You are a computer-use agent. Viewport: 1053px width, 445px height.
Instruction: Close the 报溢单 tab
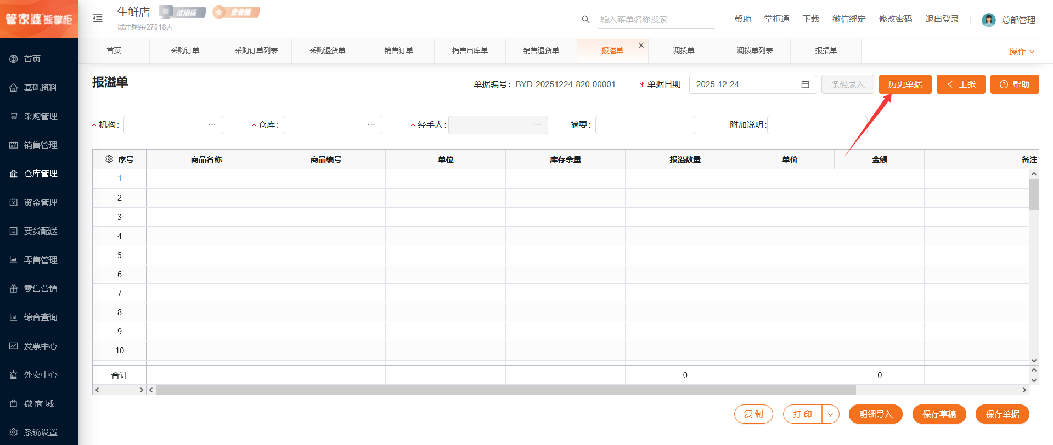point(641,45)
